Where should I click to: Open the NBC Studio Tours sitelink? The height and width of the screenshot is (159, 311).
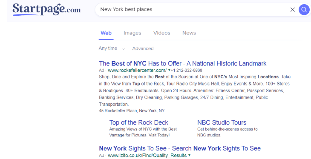222,122
